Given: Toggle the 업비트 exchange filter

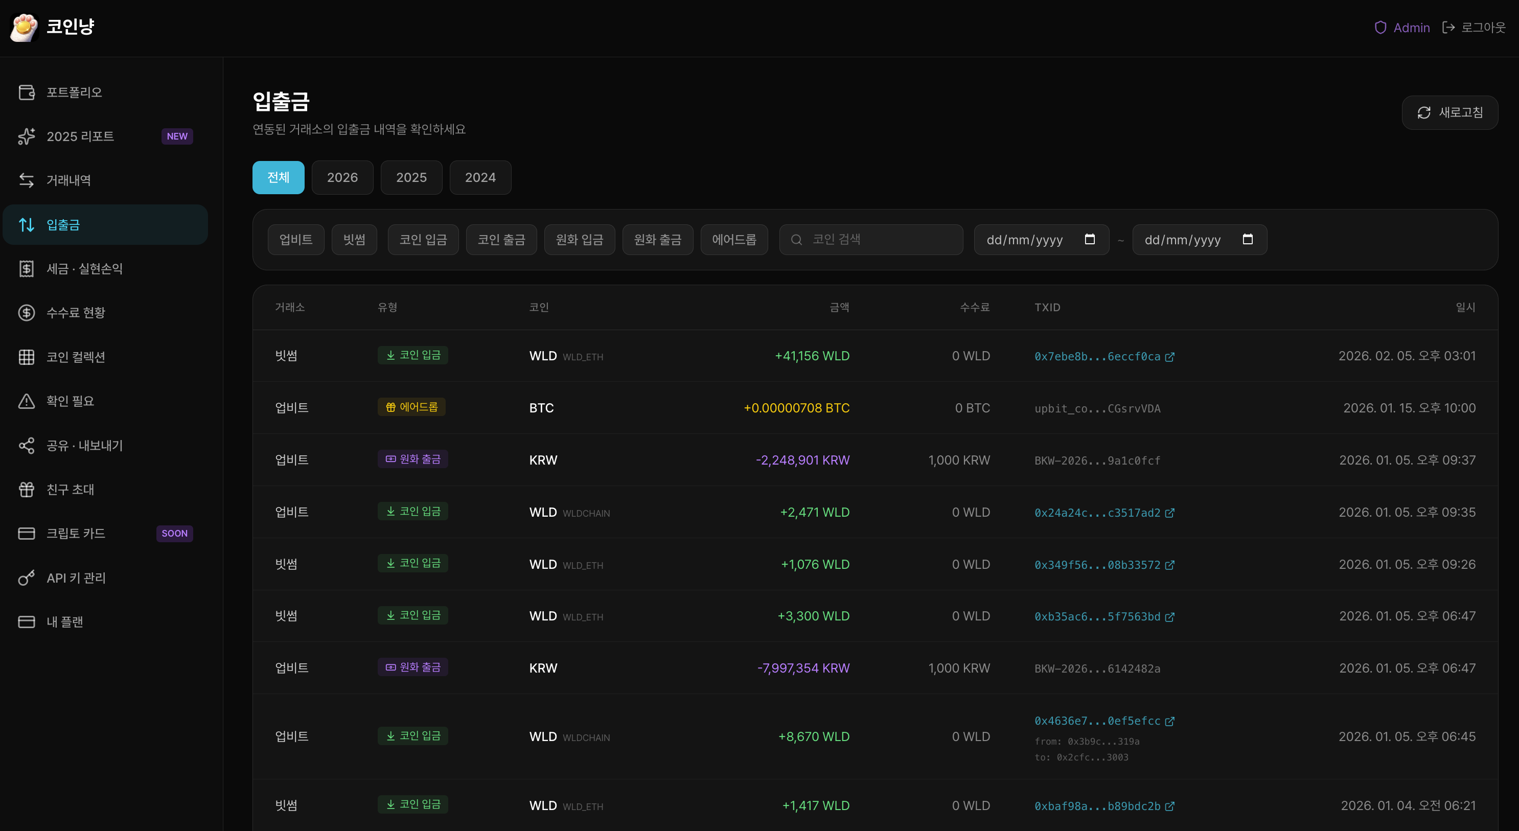Looking at the screenshot, I should click(x=295, y=240).
